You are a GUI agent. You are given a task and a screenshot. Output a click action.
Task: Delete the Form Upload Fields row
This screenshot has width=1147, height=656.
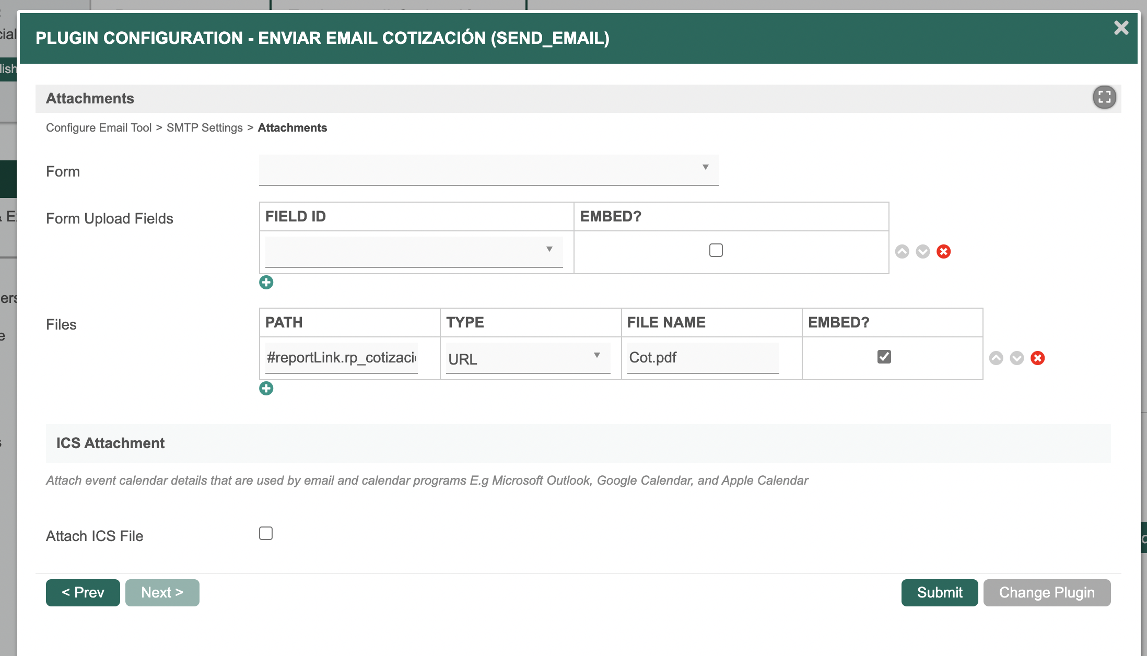(x=943, y=252)
